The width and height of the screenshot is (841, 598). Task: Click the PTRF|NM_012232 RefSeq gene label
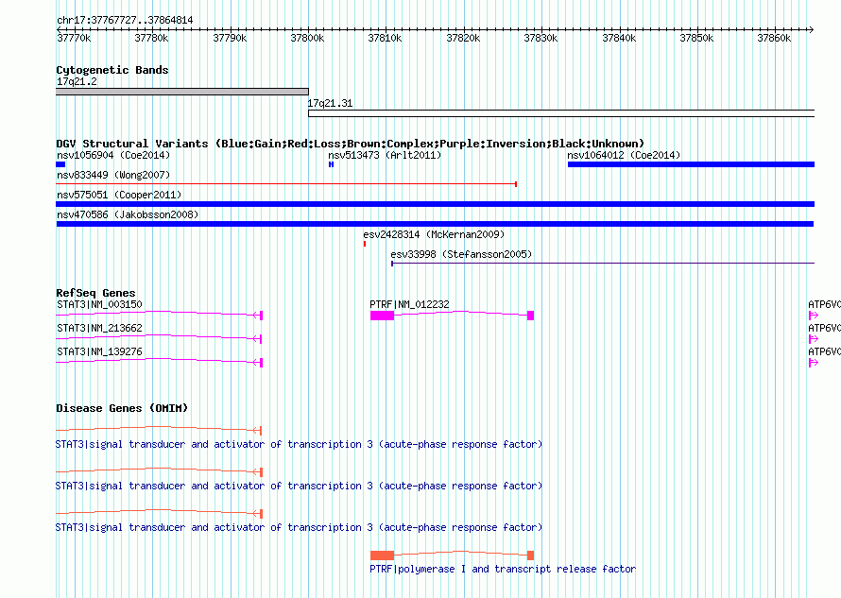point(409,304)
